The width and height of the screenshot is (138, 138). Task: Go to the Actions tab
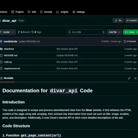tap(3, 12)
